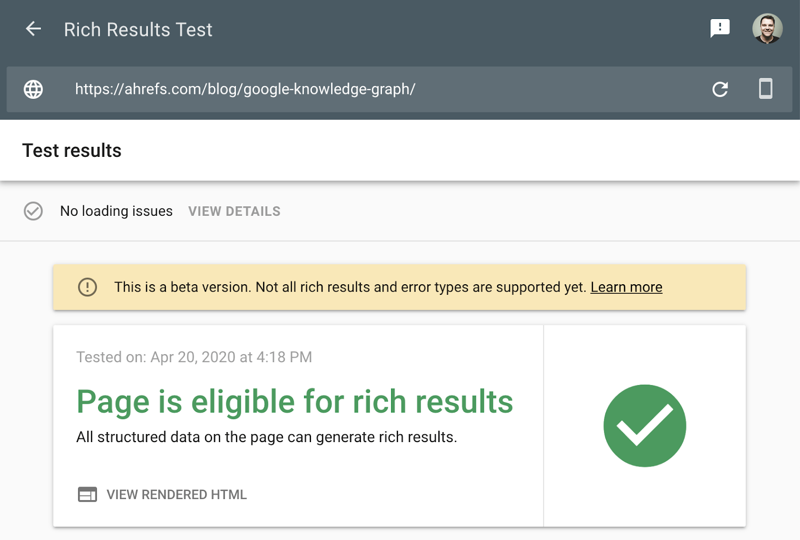This screenshot has width=800, height=540.
Task: Click the large green checkmark circle
Action: point(645,425)
